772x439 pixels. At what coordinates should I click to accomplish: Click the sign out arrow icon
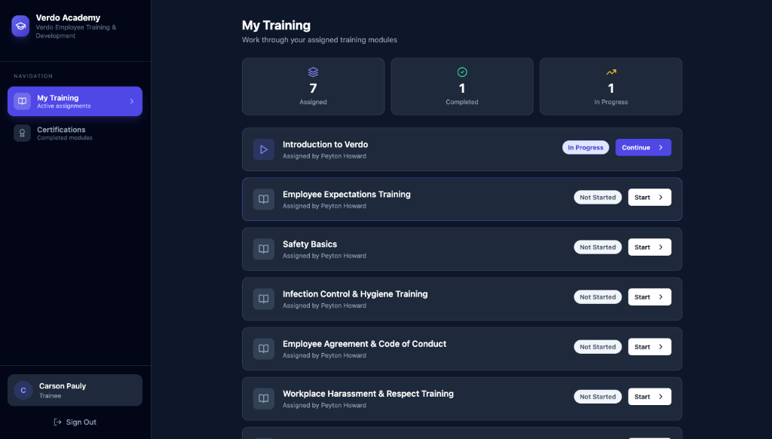(57, 422)
